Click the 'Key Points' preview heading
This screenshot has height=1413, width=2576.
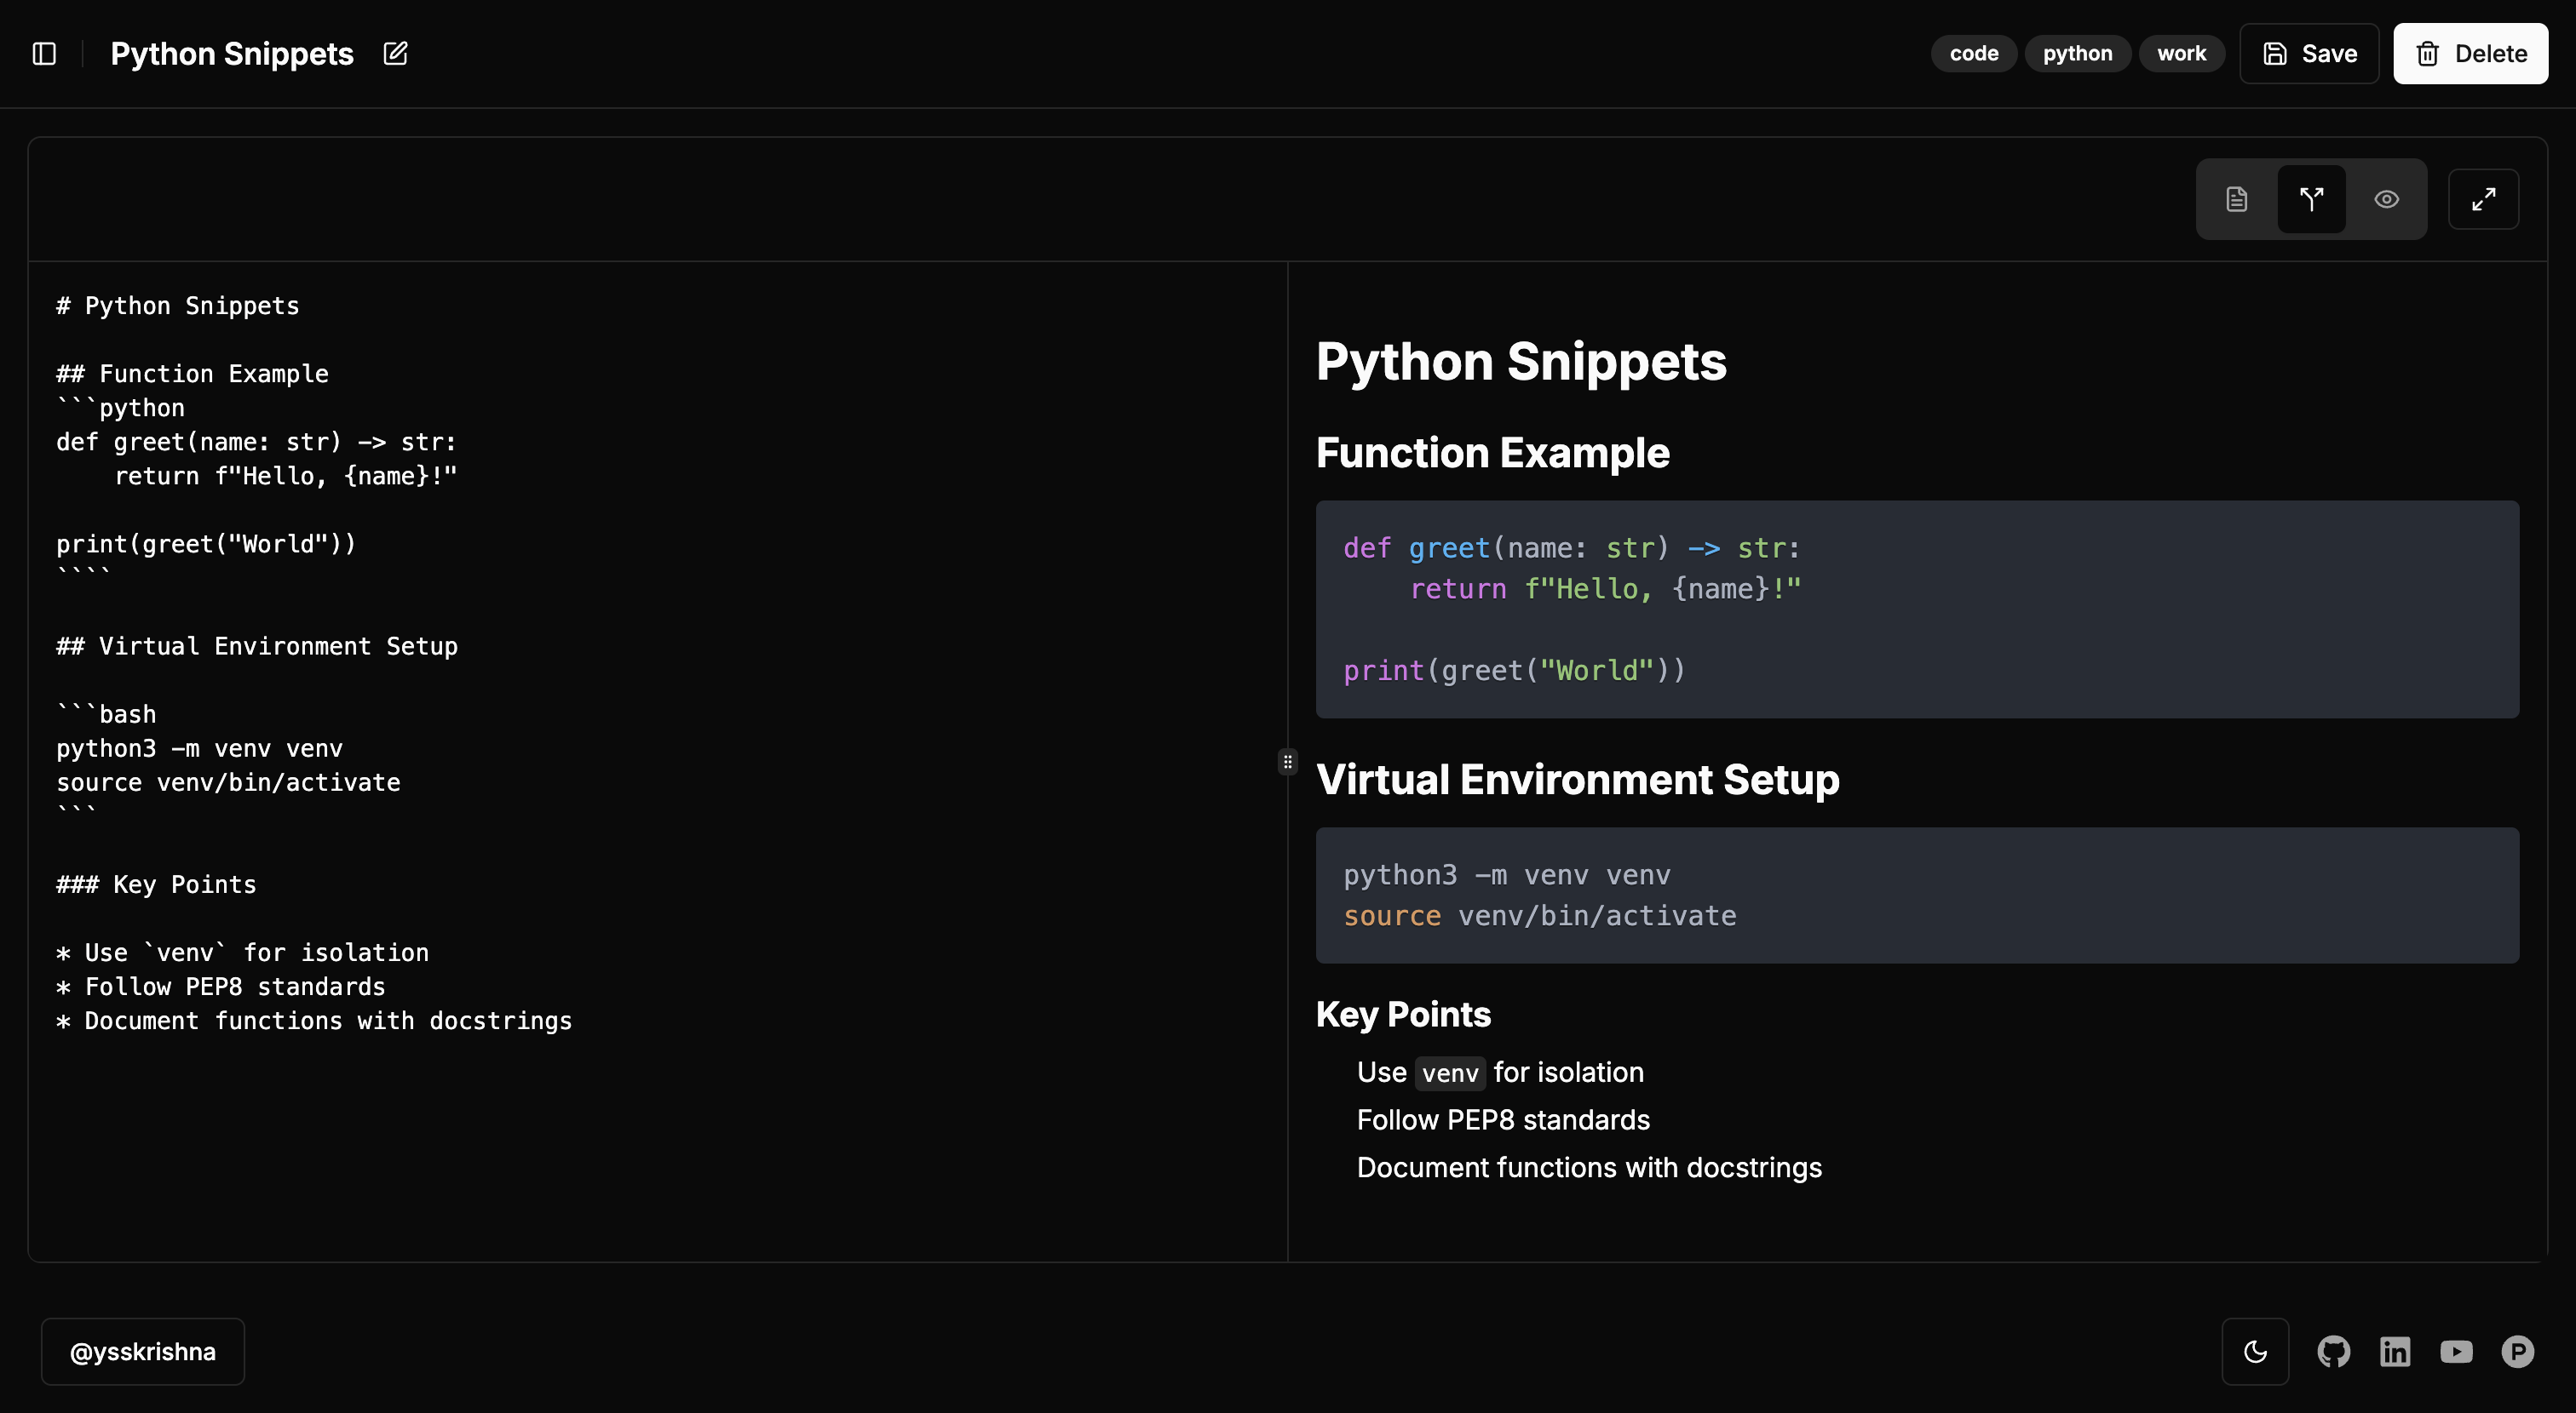tap(1403, 1015)
